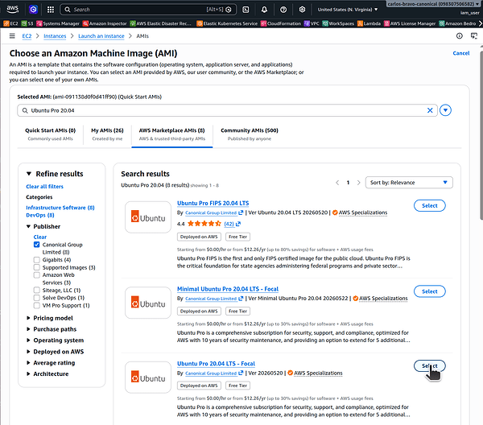Launch CloudShell from top bar icon
Viewport: 483px width, 425px height.
[246, 10]
